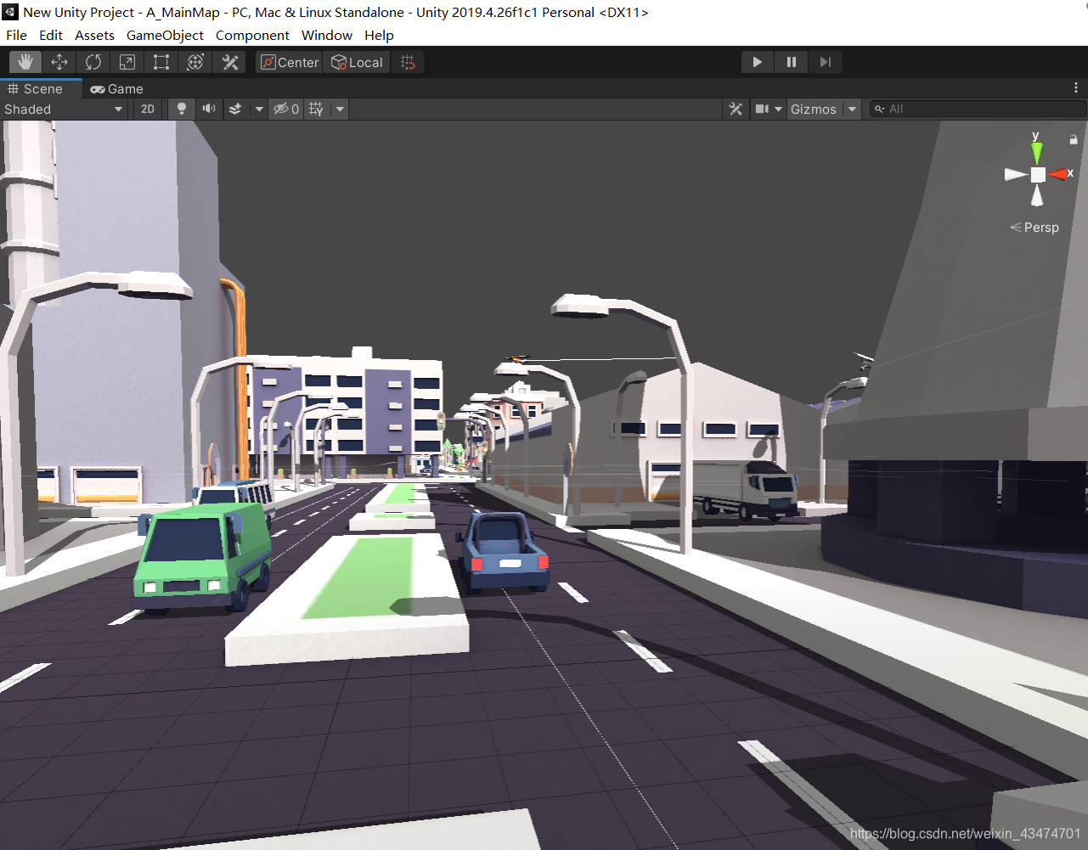
Task: Open search filter magnifier icon
Action: coord(880,109)
